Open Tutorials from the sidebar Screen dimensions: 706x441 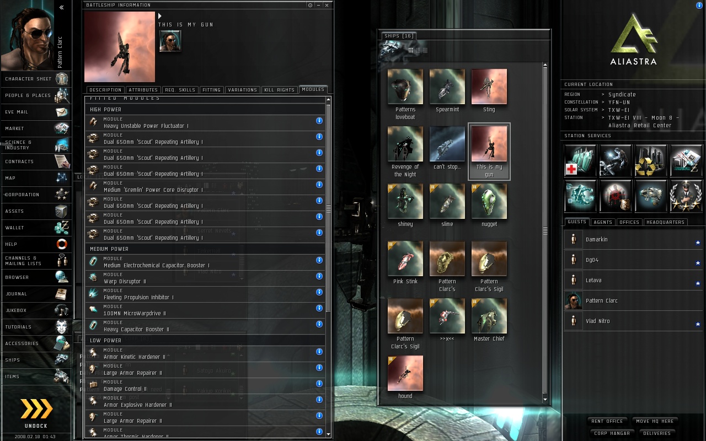pyautogui.click(x=36, y=327)
